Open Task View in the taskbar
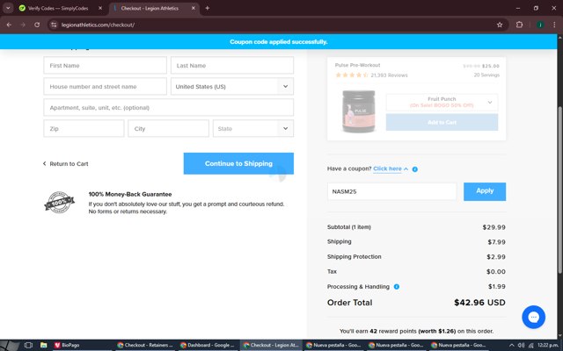This screenshot has height=351, width=563. pos(28,345)
